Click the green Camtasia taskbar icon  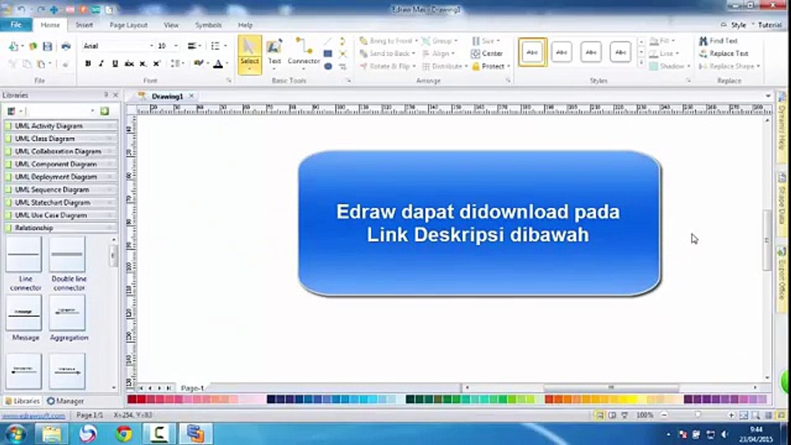tap(159, 433)
